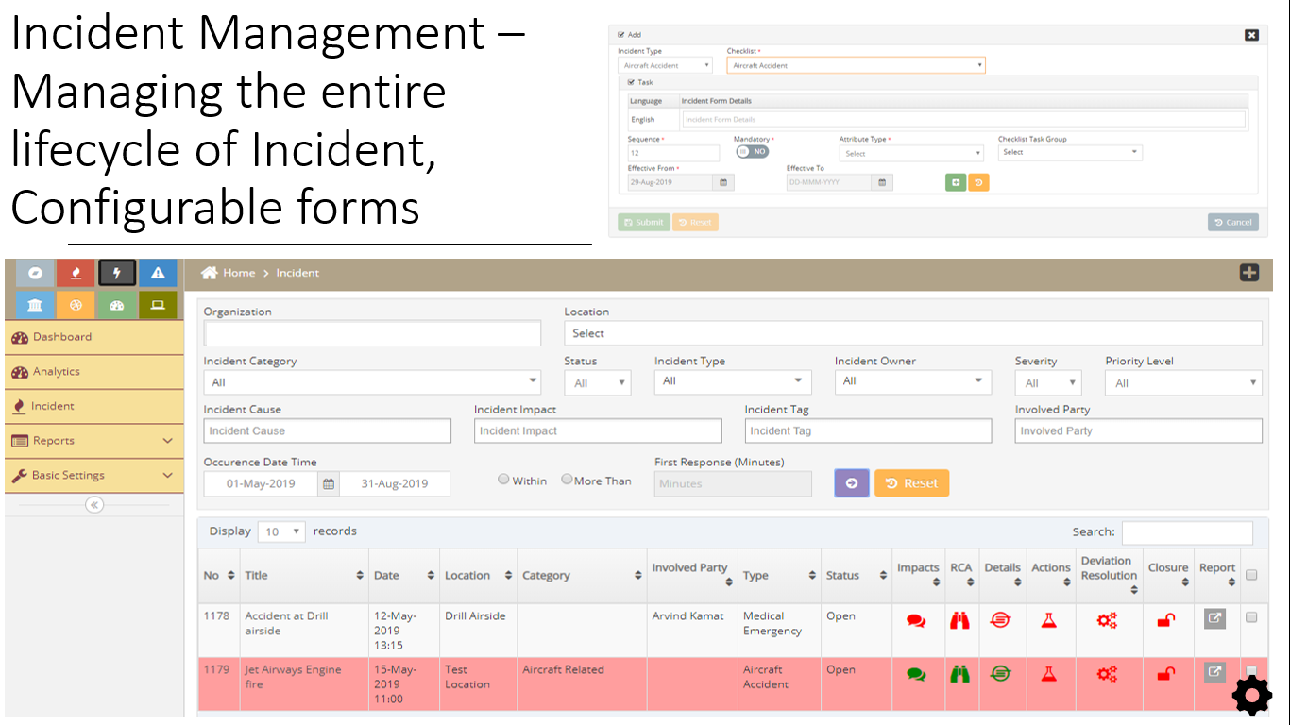Image resolution: width=1290 pixels, height=725 pixels.
Task: Open Incident in sidebar
Action: point(94,406)
